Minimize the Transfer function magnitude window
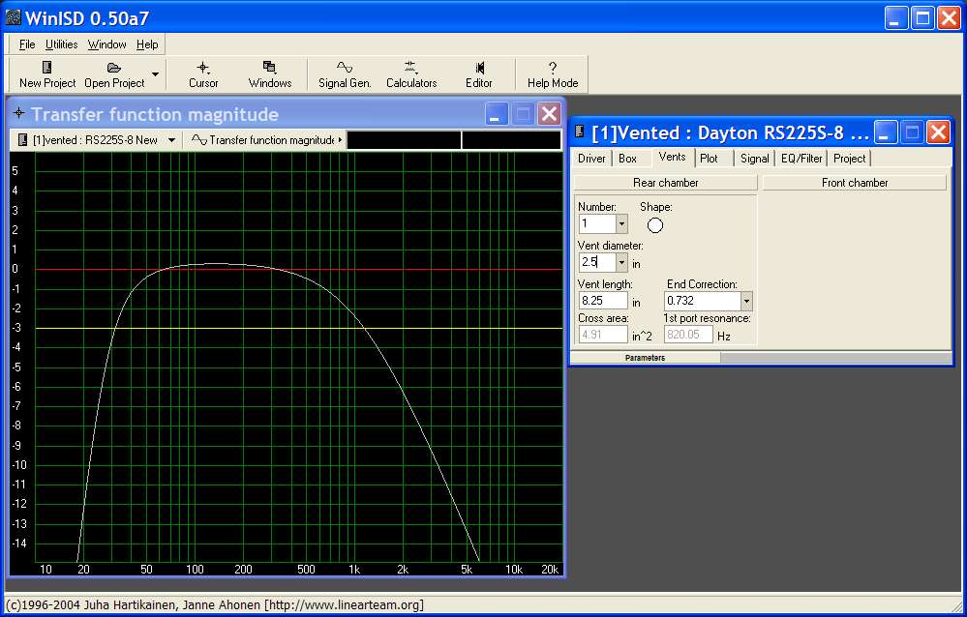The height and width of the screenshot is (617, 967). coord(497,114)
